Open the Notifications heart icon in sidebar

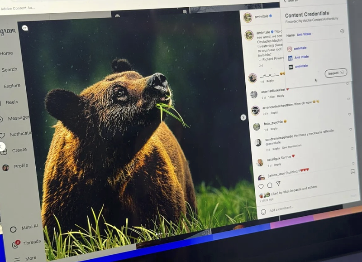click(x=2, y=136)
